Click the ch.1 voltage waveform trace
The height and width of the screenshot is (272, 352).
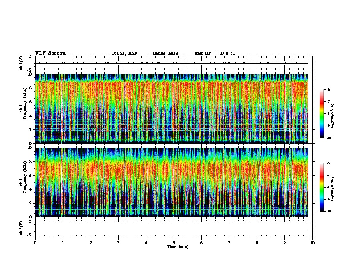pyautogui.click(x=172, y=63)
